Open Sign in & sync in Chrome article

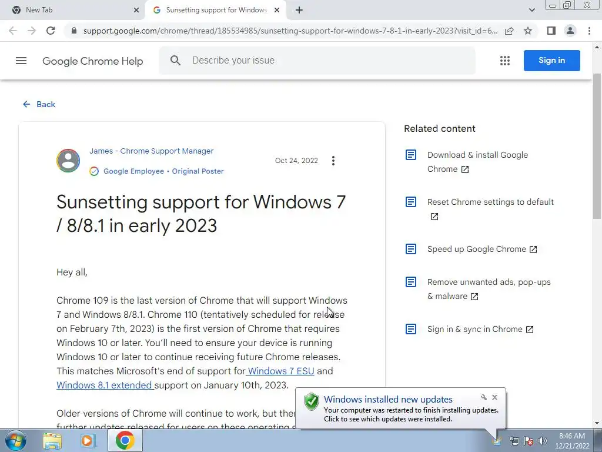(480, 329)
